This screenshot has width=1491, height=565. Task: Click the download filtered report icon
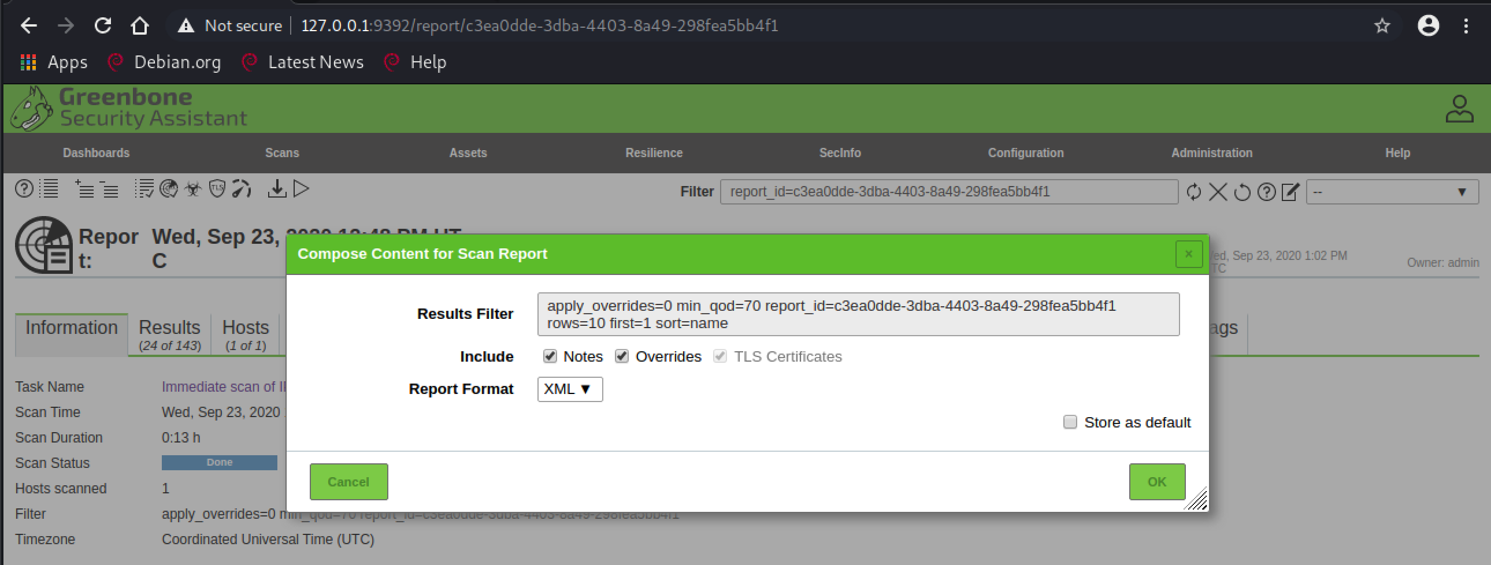pyautogui.click(x=277, y=189)
